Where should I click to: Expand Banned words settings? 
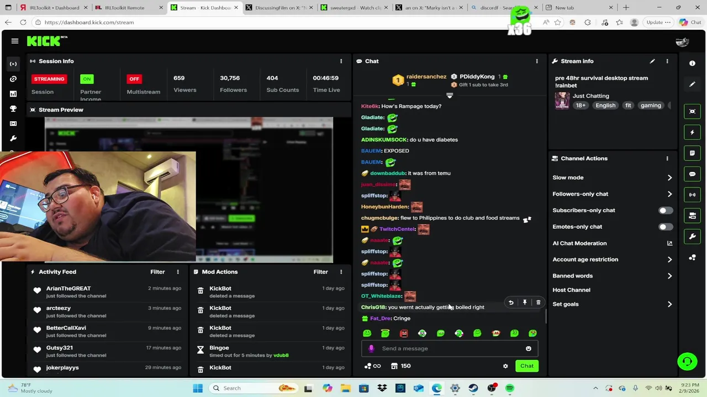(669, 276)
